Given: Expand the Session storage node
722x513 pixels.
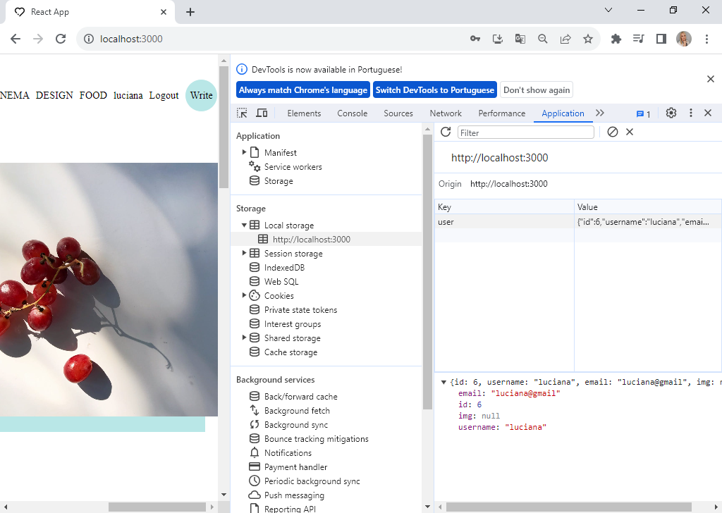Looking at the screenshot, I should 244,253.
